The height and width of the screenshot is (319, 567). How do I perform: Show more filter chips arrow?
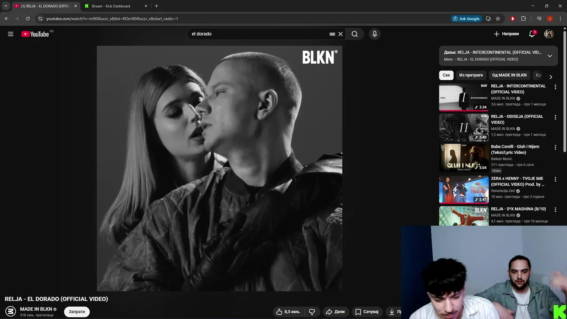pyautogui.click(x=551, y=77)
